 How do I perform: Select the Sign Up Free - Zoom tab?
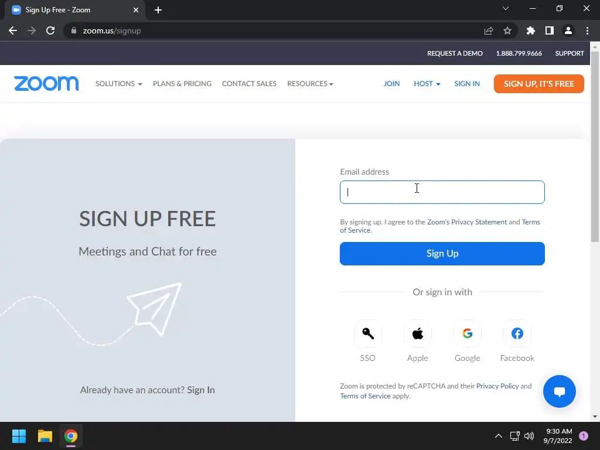tap(74, 10)
